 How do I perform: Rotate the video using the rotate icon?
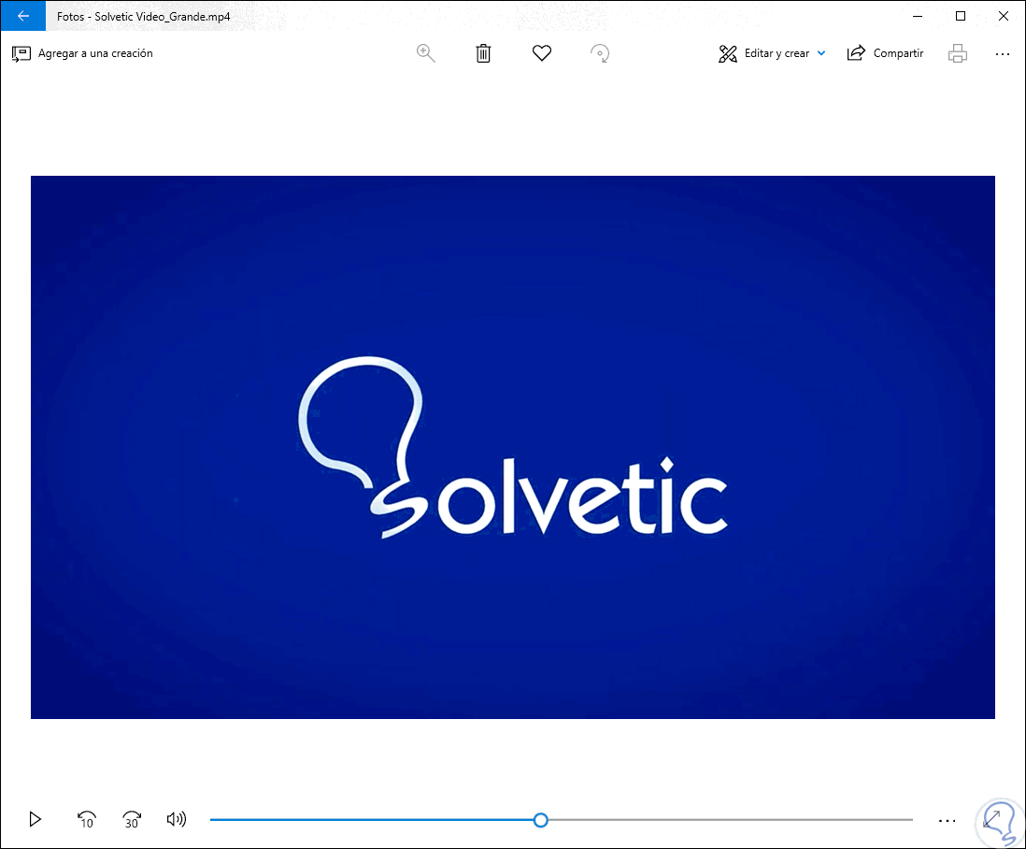(x=599, y=53)
